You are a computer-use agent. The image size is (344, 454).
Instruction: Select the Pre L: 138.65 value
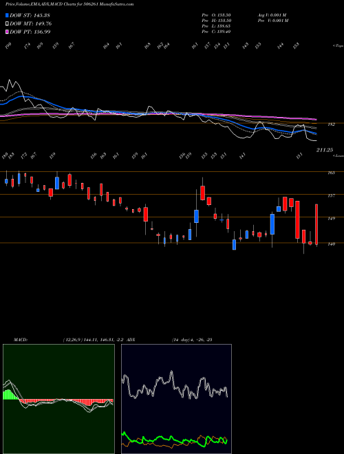[216, 25]
